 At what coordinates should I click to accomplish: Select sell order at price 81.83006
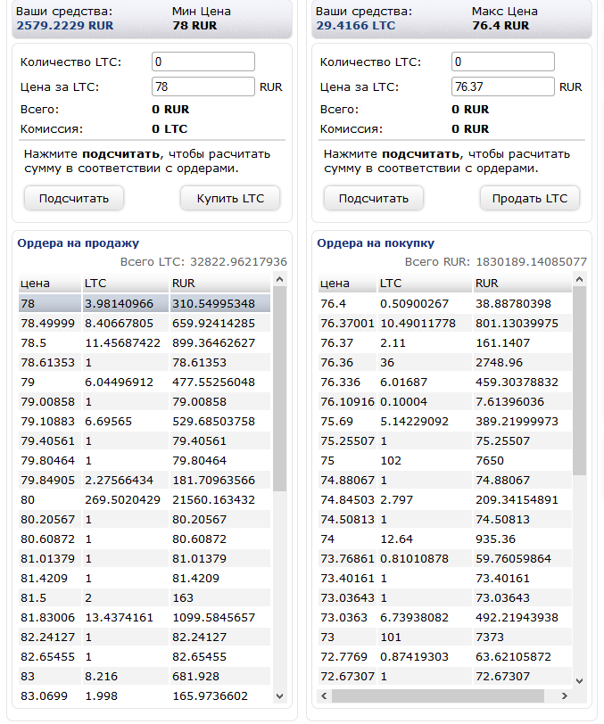coord(145,617)
